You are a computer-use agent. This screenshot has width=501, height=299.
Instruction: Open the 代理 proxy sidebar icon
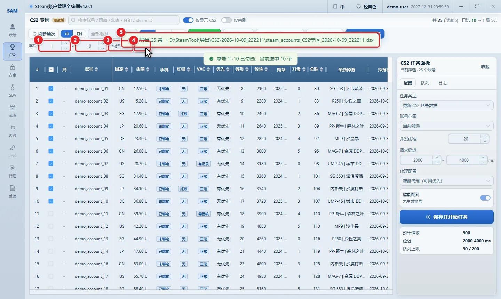tap(13, 171)
